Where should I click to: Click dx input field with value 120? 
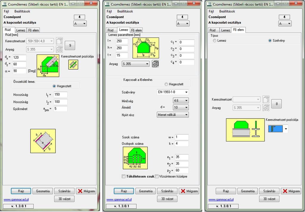point(19,57)
